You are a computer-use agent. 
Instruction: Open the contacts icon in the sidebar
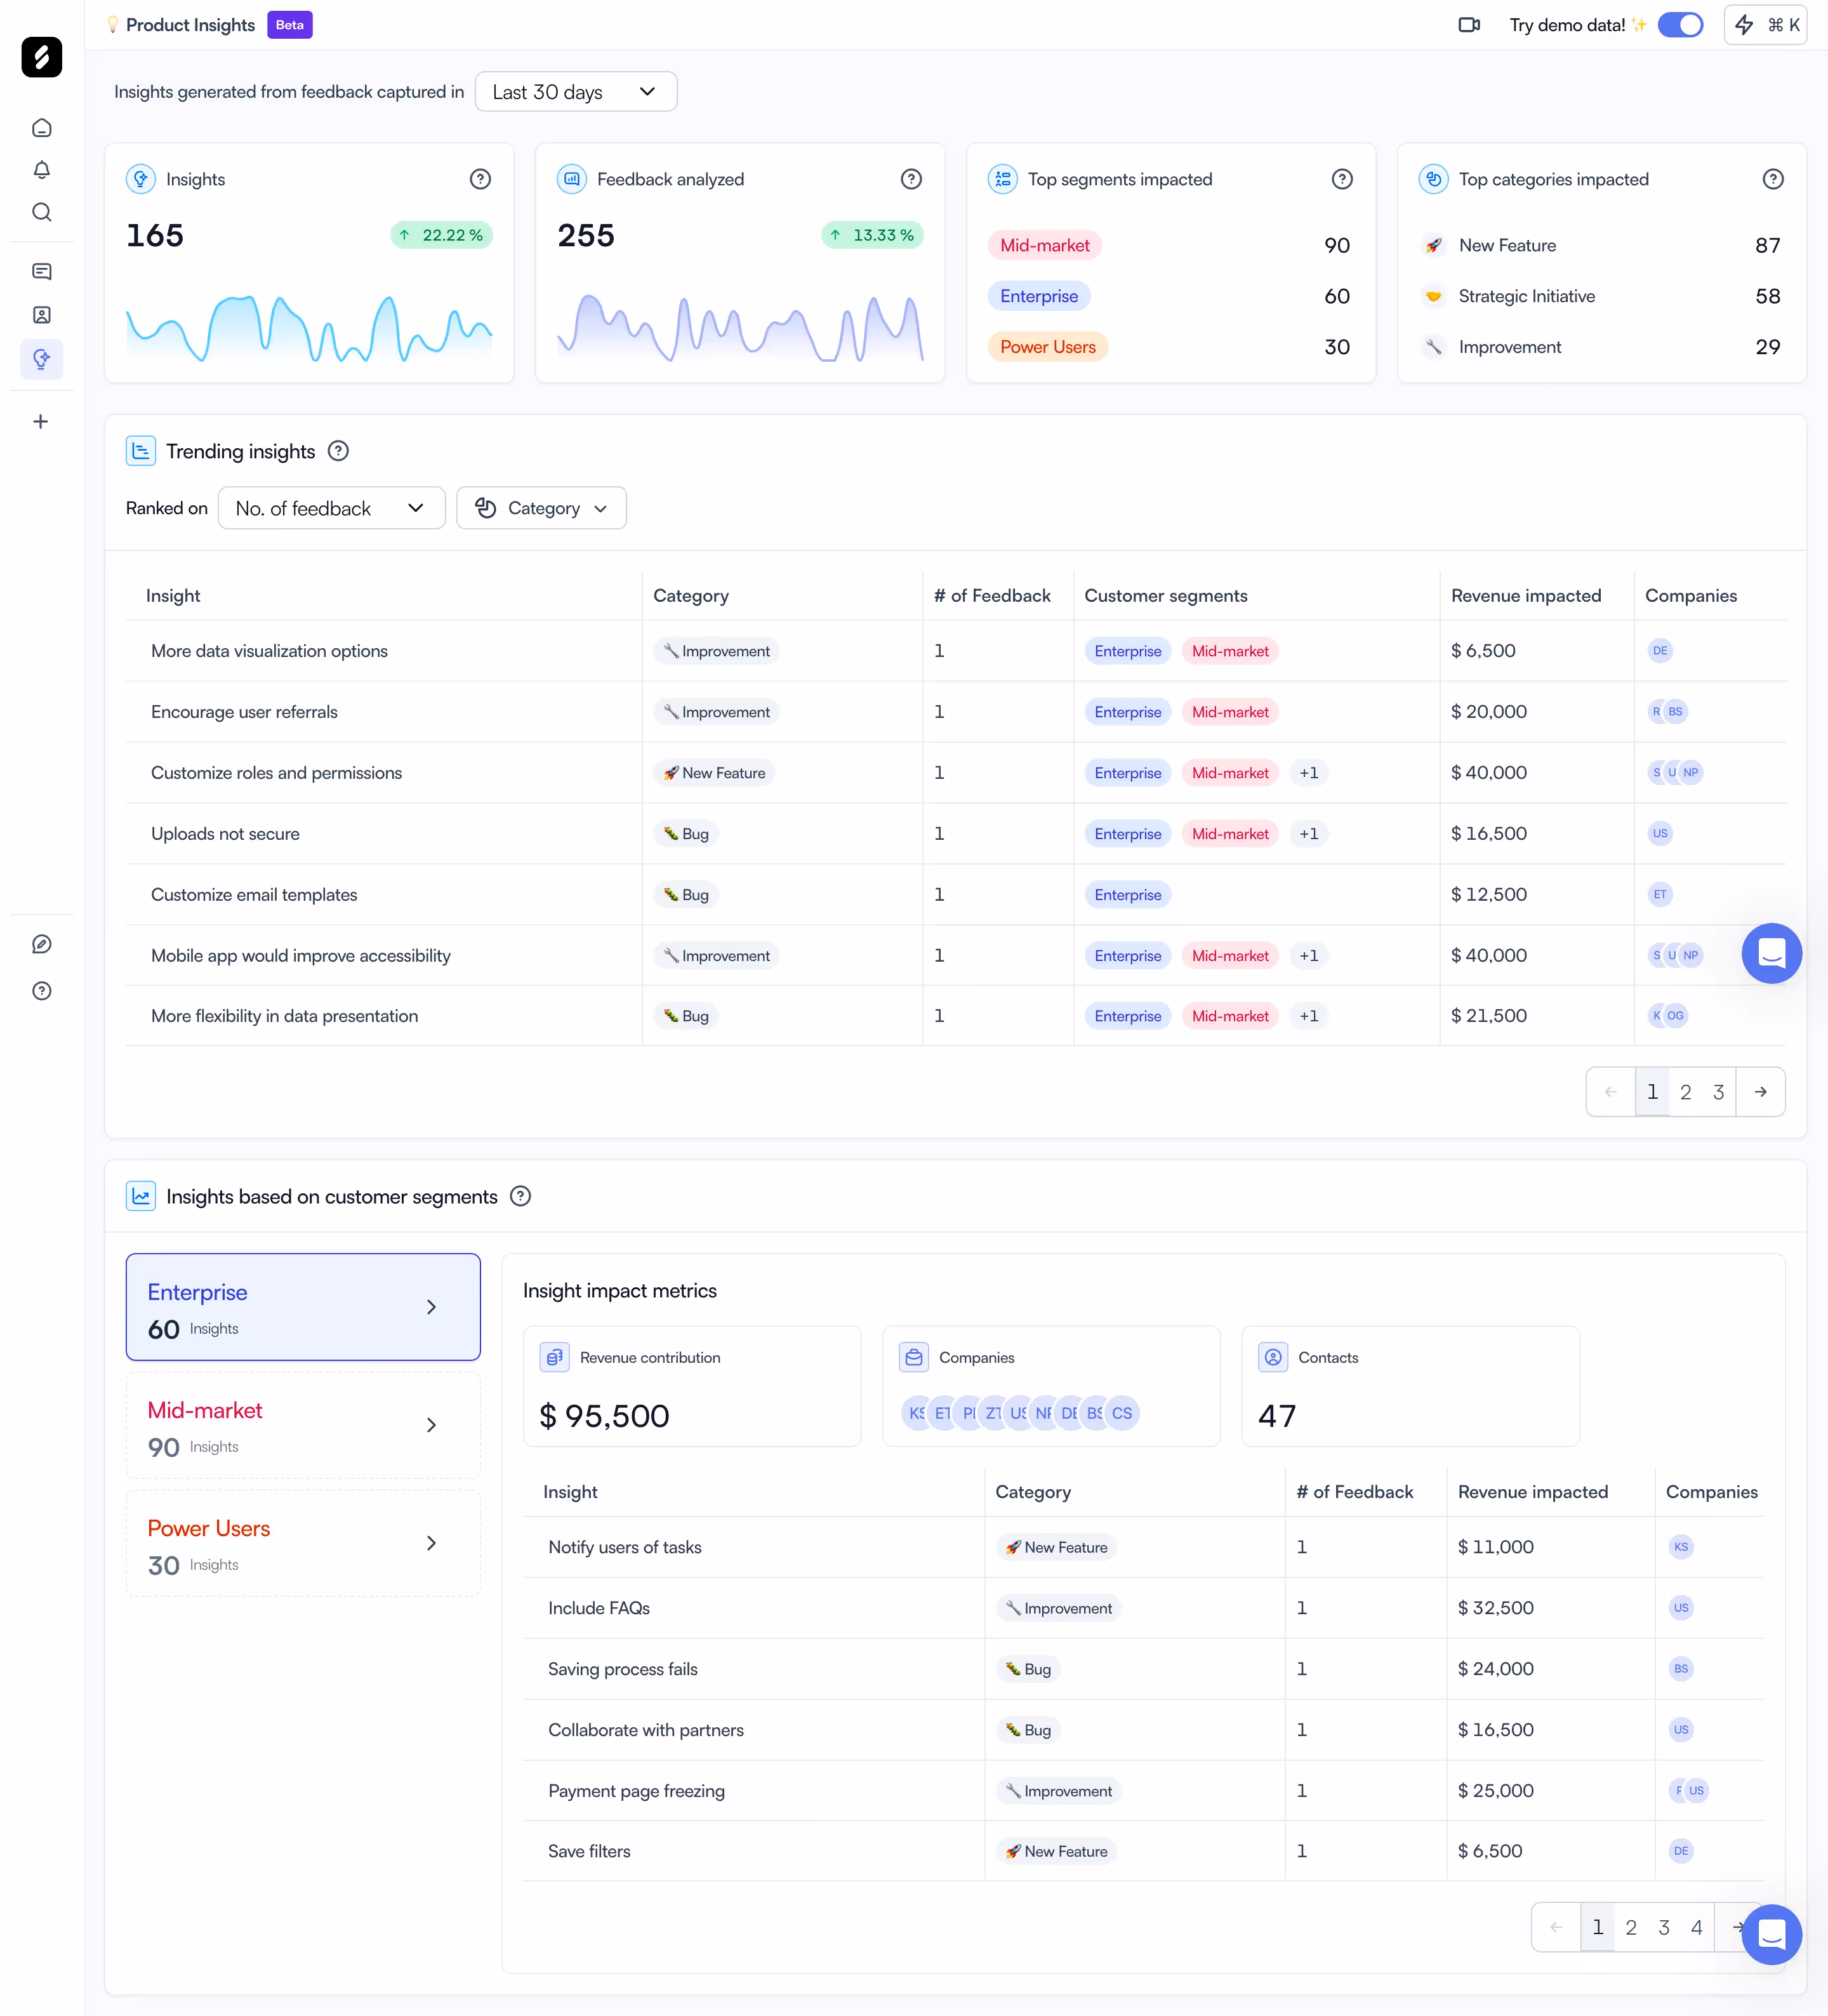42,315
